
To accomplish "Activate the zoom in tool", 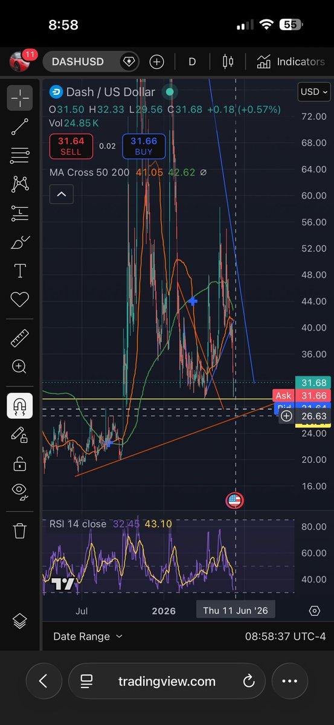I will point(20,366).
